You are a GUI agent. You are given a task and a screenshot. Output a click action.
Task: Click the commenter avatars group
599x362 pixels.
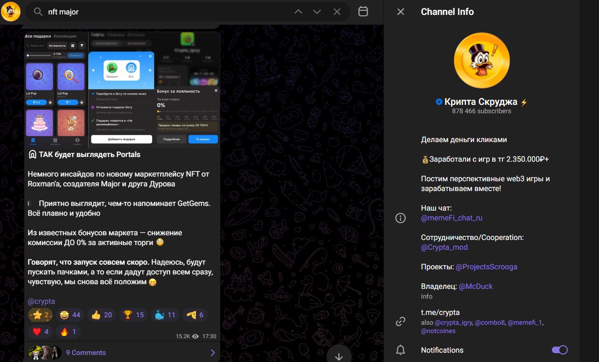[x=45, y=353]
